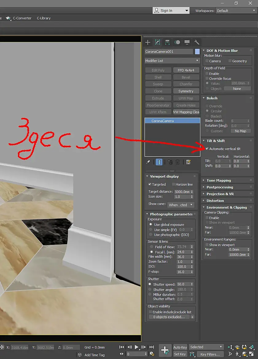Viewport: 258px width, 359px height.
Task: Toggle the Targeted checkbox
Action: (x=150, y=184)
